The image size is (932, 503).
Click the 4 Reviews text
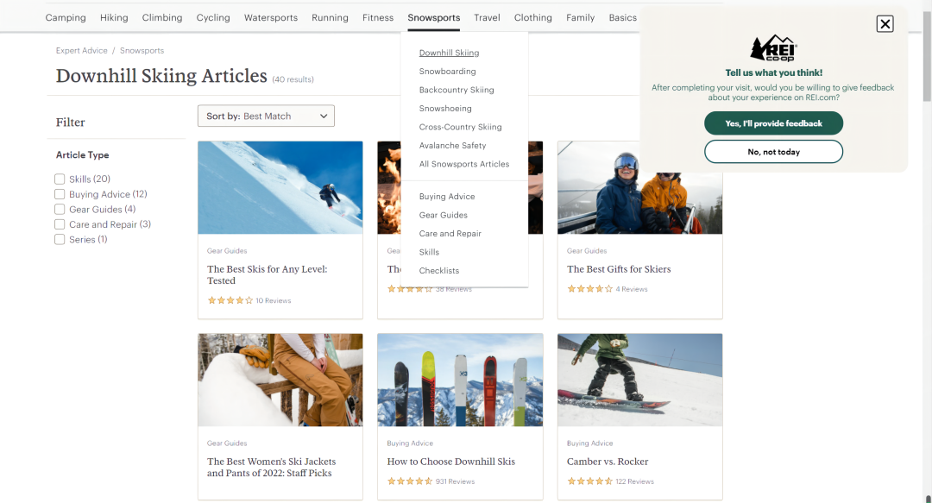click(632, 290)
